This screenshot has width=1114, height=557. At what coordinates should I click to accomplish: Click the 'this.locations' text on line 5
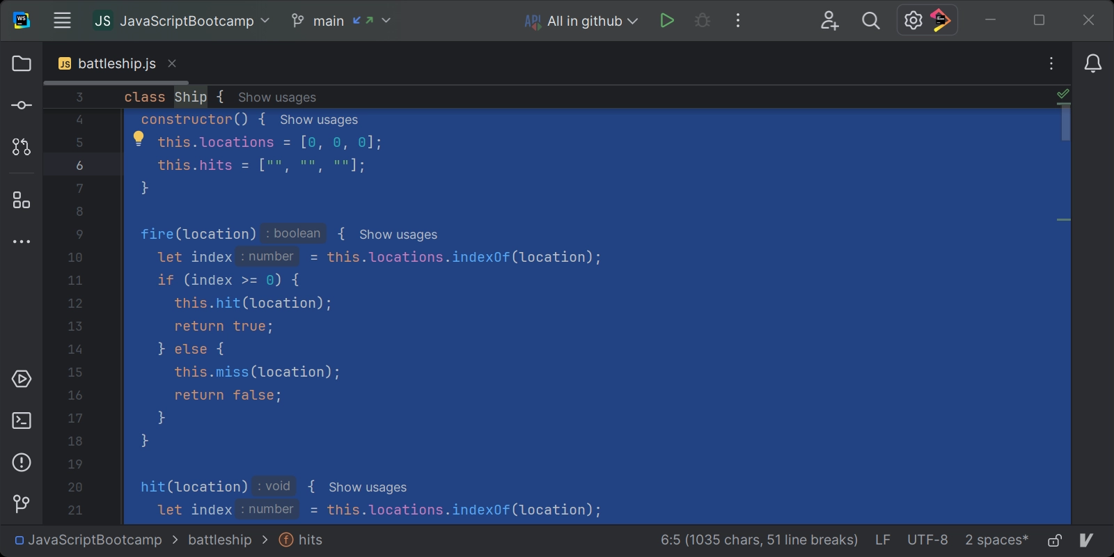pos(216,142)
